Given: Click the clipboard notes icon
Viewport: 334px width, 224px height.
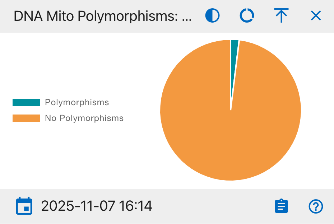Looking at the screenshot, I should [x=282, y=206].
